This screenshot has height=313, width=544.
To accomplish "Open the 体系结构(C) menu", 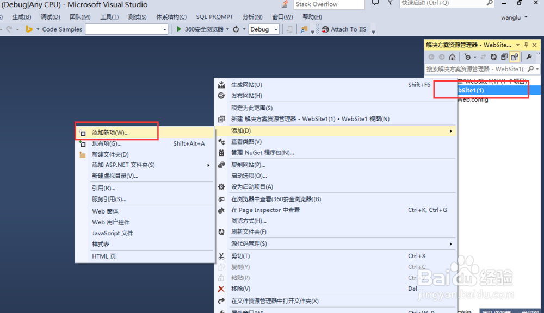I will click(171, 17).
